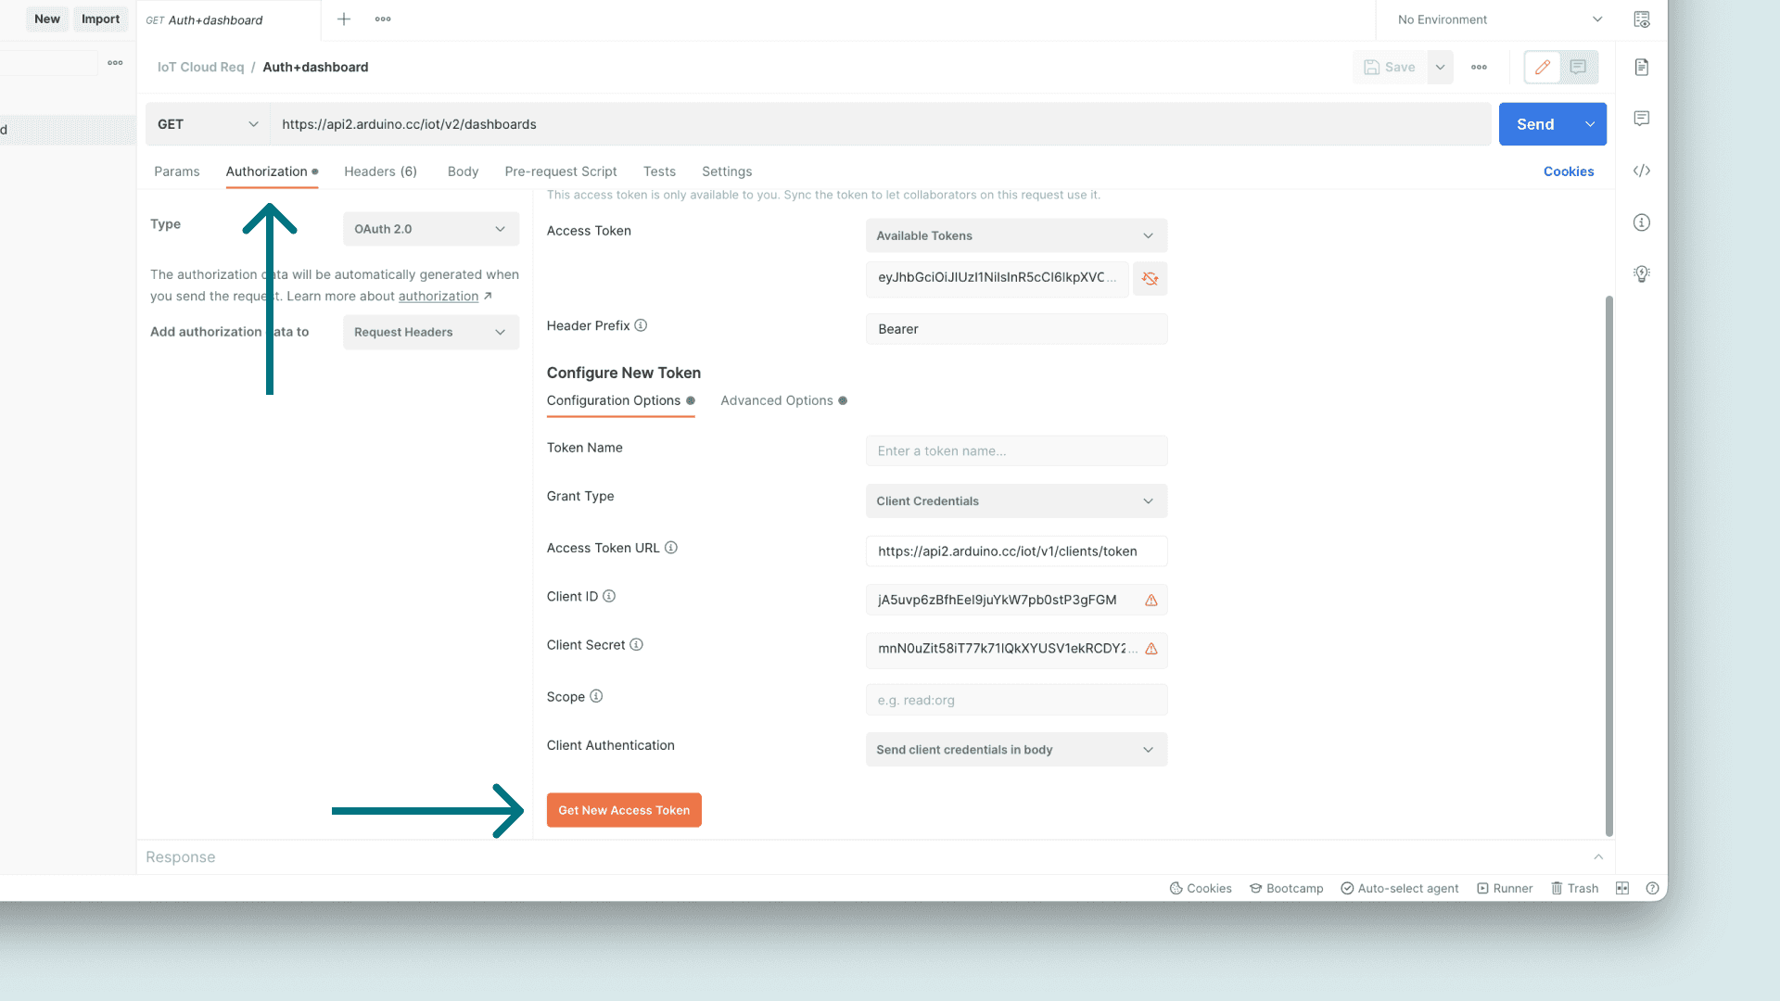Switch to the Headers (6) tab

[380, 171]
